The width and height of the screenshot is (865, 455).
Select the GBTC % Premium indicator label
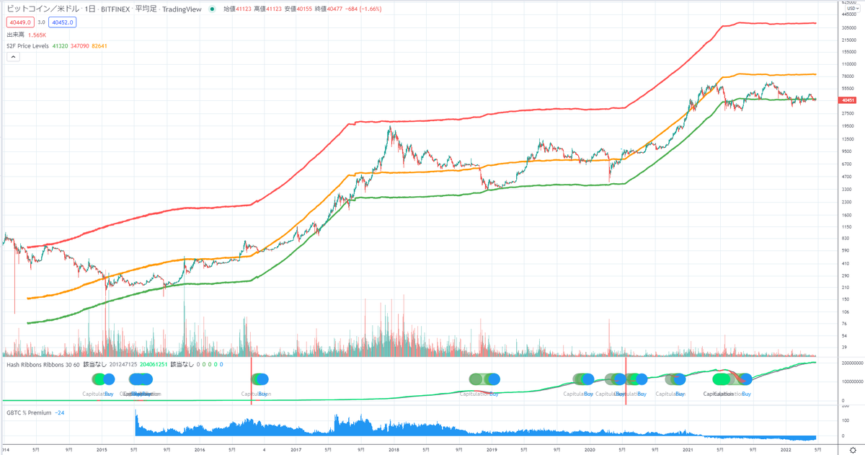(x=28, y=412)
